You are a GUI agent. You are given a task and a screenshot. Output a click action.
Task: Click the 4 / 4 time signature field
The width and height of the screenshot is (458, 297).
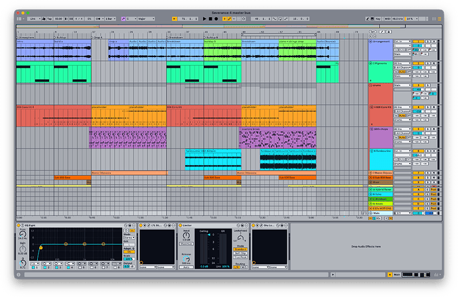tap(79, 19)
